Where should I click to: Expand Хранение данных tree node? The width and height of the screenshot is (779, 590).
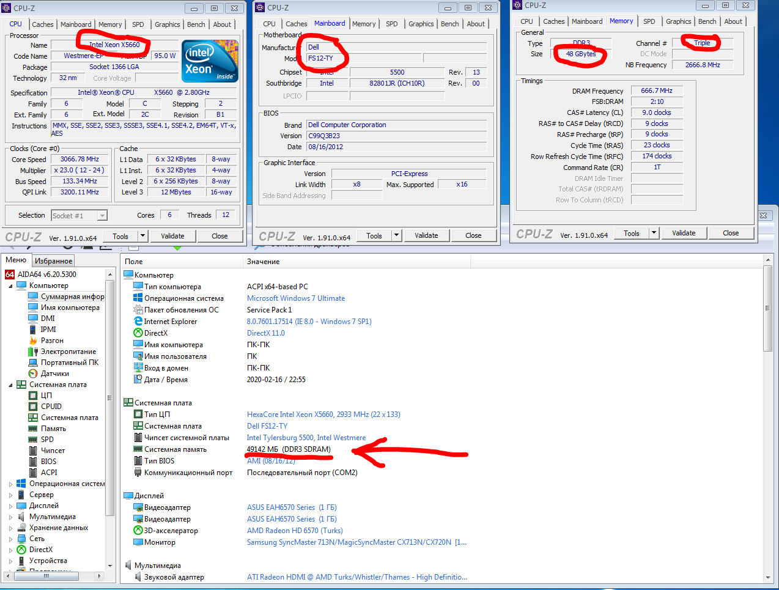pyautogui.click(x=10, y=528)
